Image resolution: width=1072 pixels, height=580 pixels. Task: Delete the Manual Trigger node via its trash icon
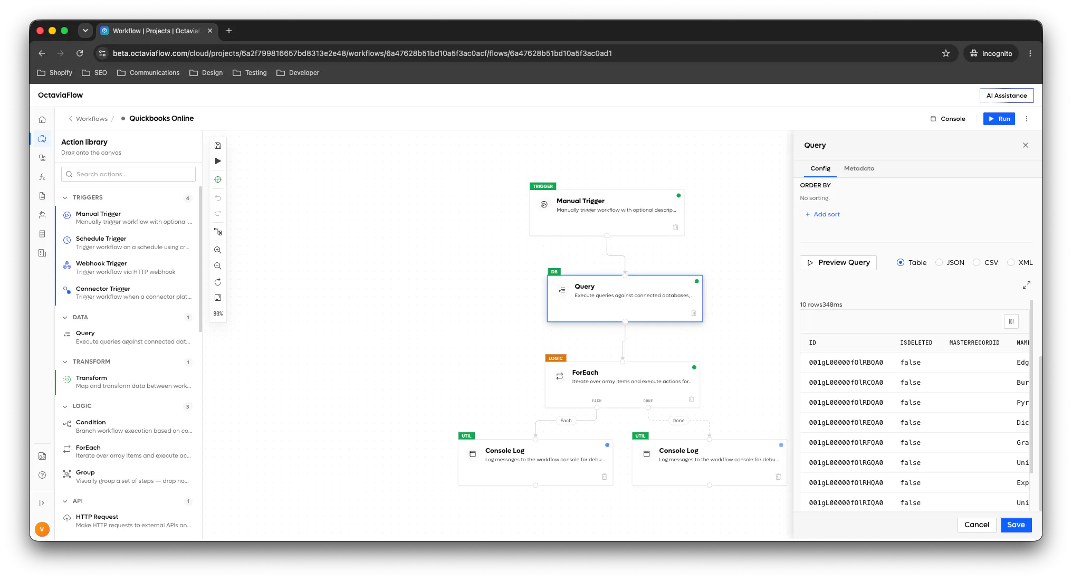675,227
